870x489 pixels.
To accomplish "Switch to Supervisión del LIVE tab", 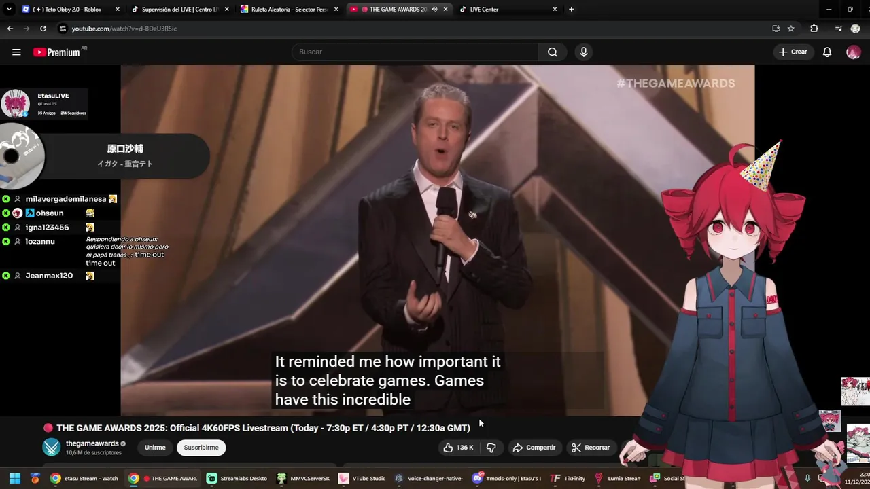I will click(180, 10).
